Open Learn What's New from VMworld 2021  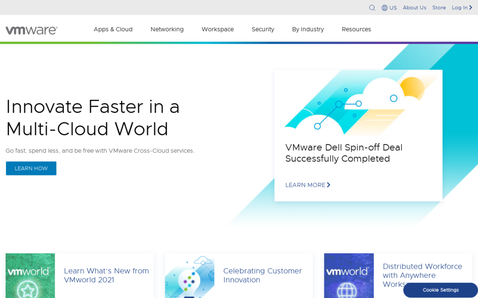106,275
